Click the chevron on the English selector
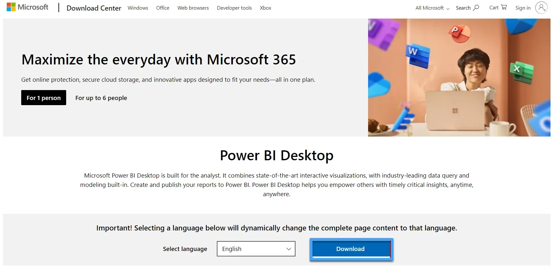Screen dimensions: 555x267 [x=288, y=249]
